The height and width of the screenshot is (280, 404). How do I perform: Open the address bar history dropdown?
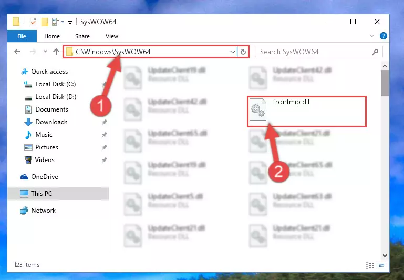pos(232,52)
